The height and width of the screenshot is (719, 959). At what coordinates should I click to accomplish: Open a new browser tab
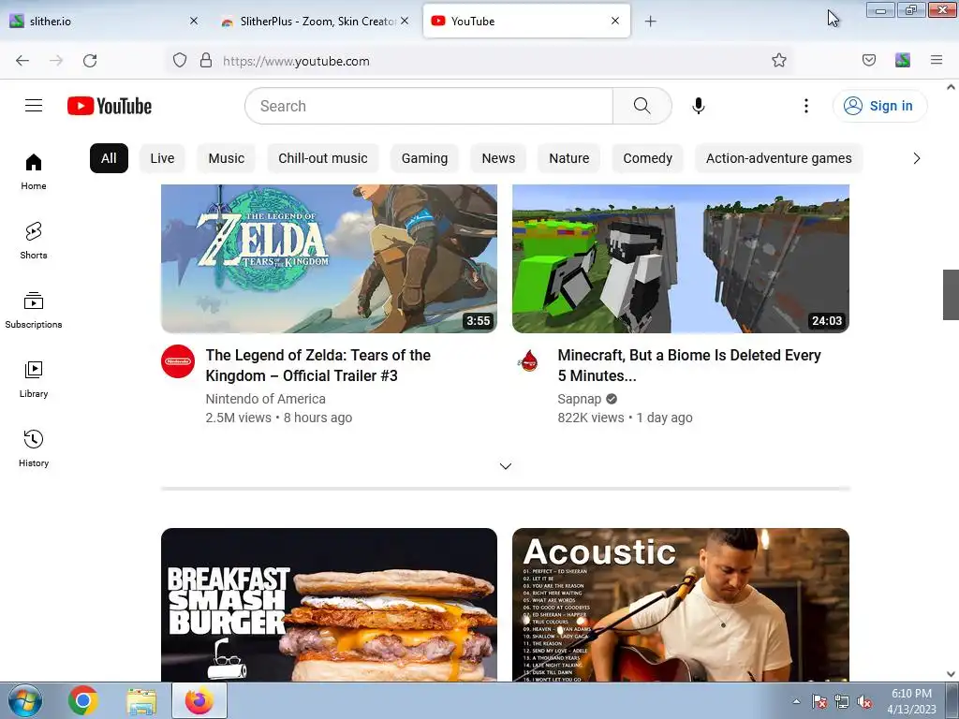coord(651,22)
